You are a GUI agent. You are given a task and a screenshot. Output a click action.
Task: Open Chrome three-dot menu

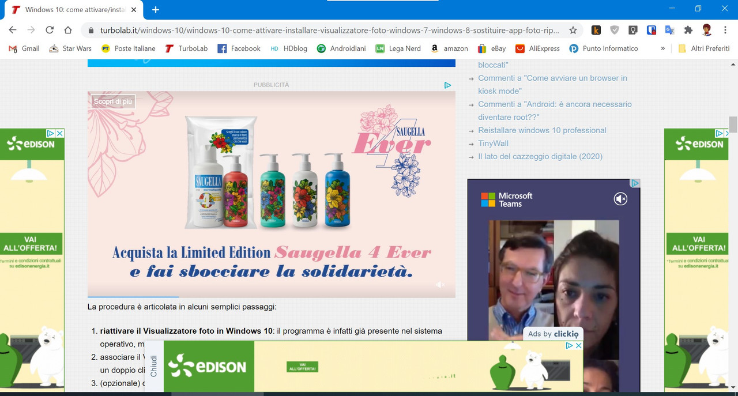(724, 30)
